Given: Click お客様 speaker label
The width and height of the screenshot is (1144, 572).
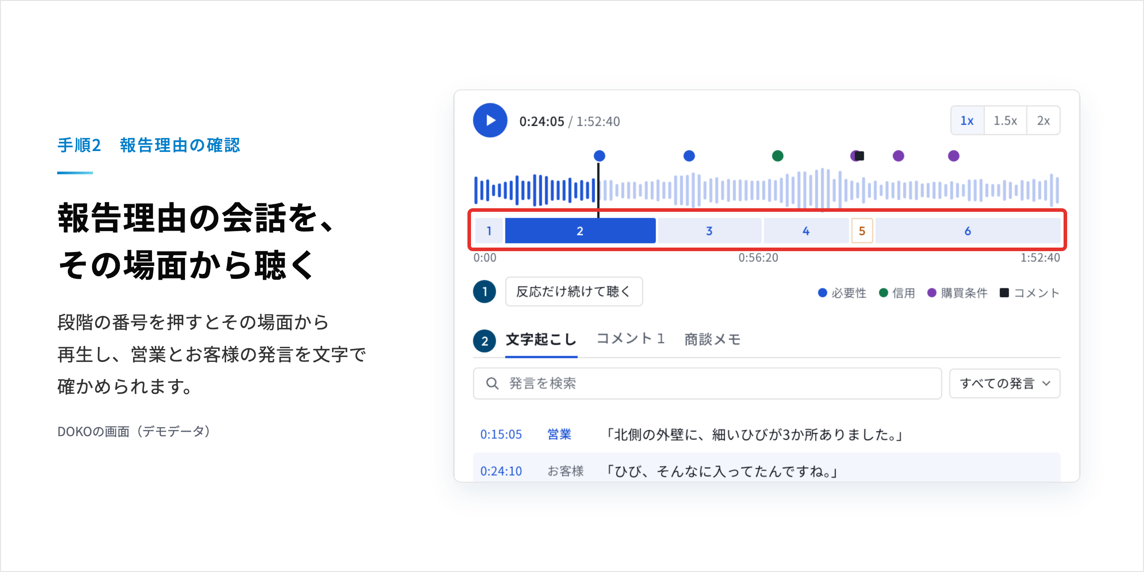Looking at the screenshot, I should [565, 471].
